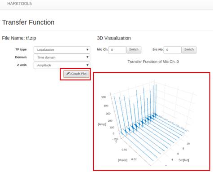Focus the Mic Ch. input field
This screenshot has width=213, height=172.
(117, 50)
